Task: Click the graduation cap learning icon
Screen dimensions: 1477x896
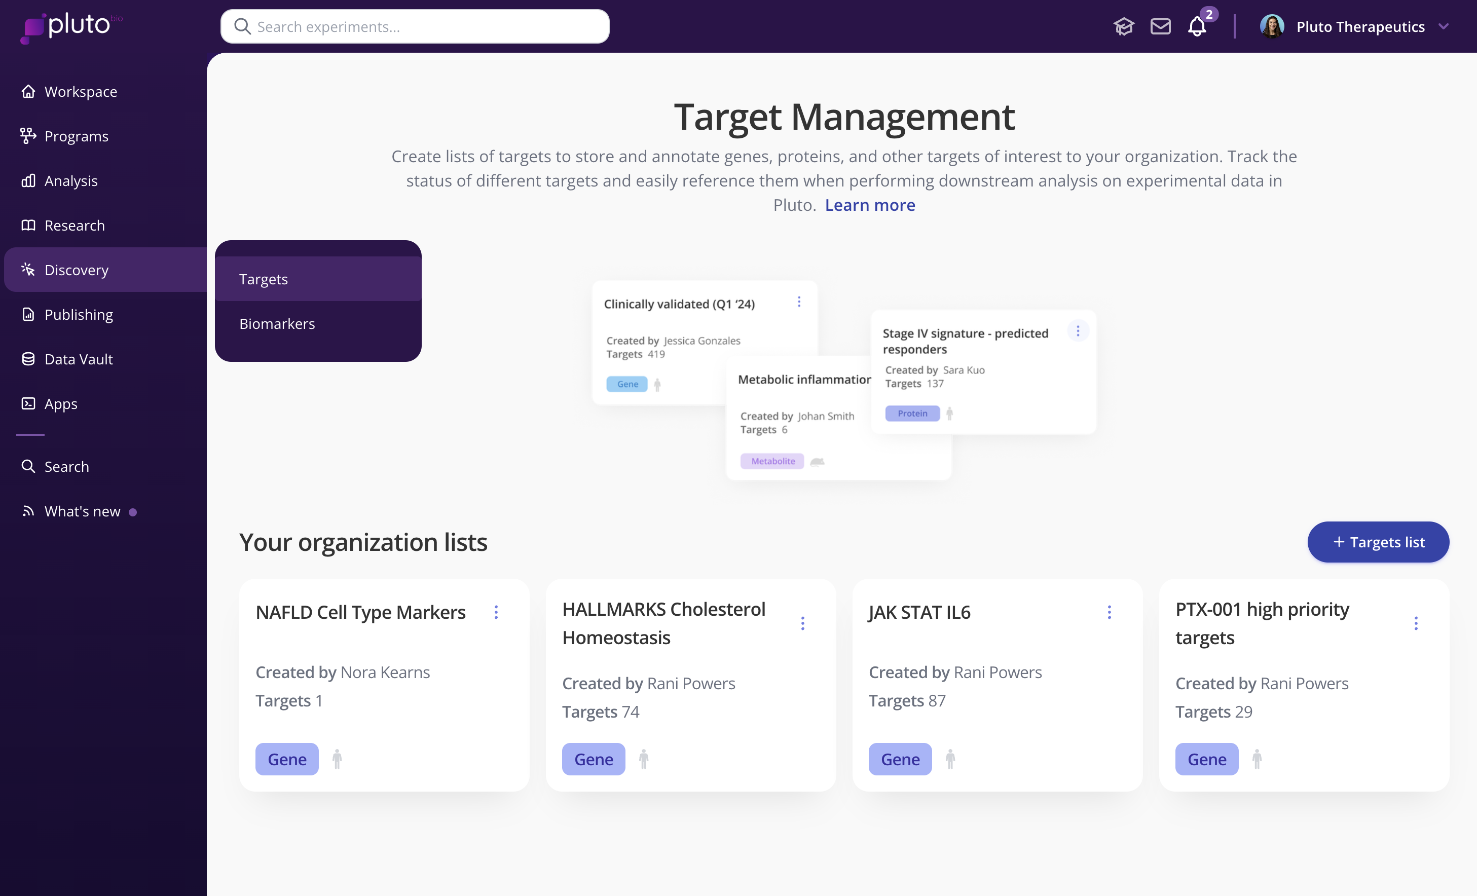Action: click(x=1123, y=27)
